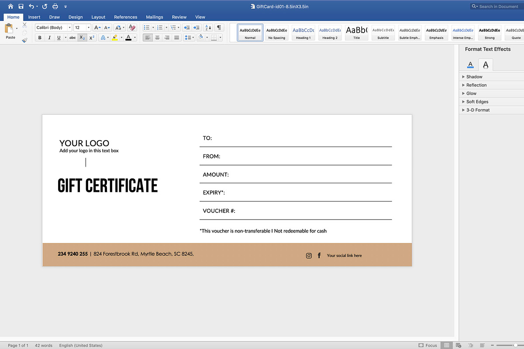Viewport: 524px width, 349px height.
Task: Open highlight color dropdown arrow
Action: (x=121, y=38)
